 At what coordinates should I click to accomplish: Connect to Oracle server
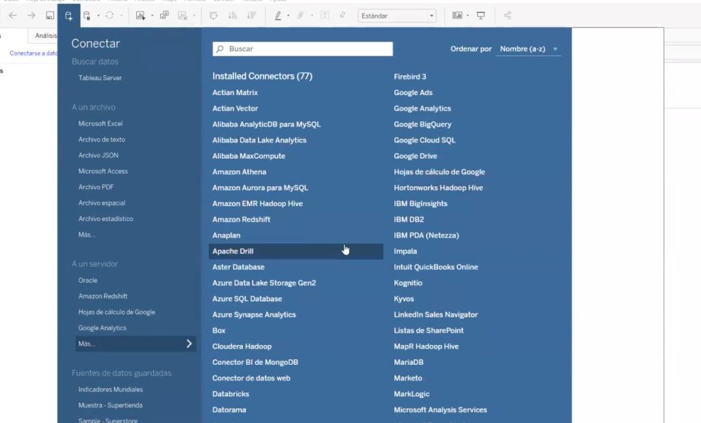[x=88, y=281]
